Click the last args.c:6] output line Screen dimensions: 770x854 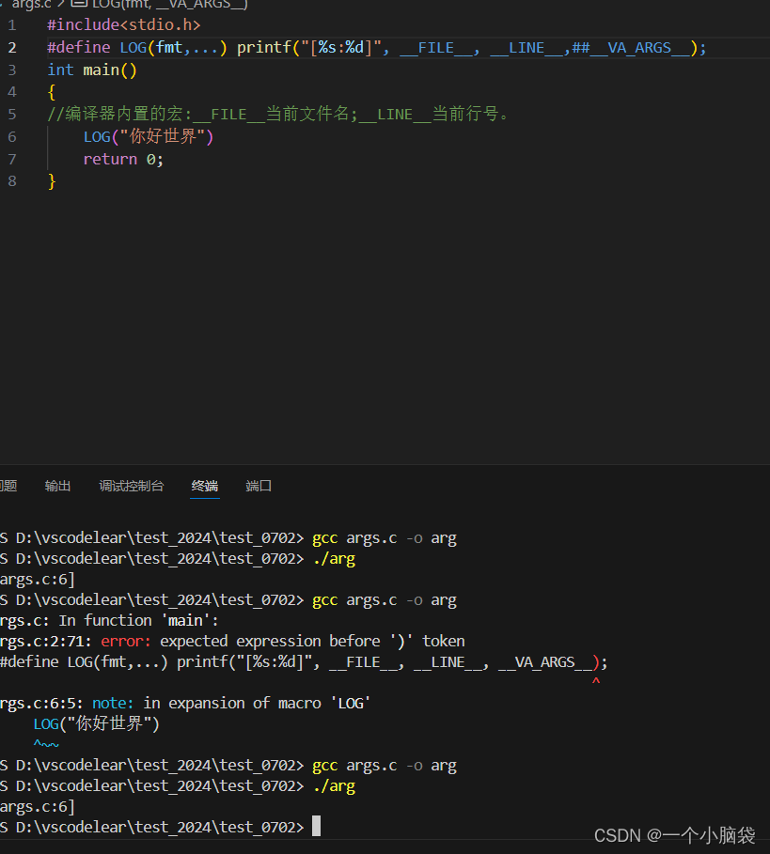(x=37, y=807)
